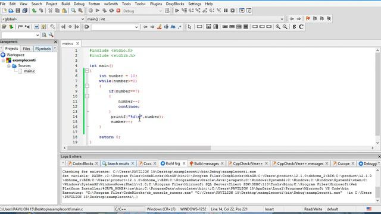Close the main.c editor tab

pyautogui.click(x=77, y=43)
